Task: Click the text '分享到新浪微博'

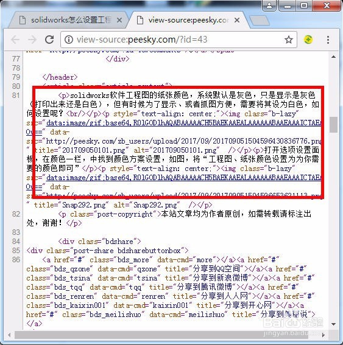Action: click(x=221, y=278)
